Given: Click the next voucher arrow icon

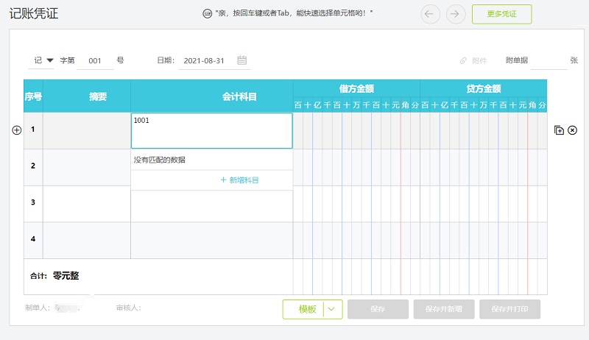Looking at the screenshot, I should pos(456,14).
